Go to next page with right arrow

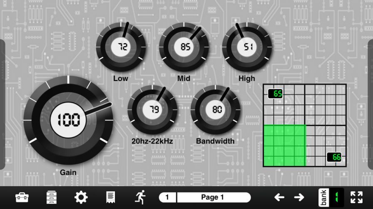click(299, 197)
